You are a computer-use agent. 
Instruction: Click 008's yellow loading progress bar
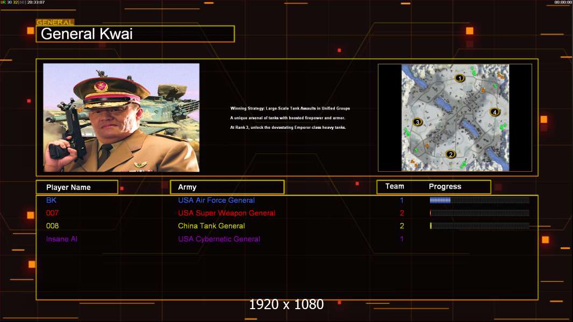(x=479, y=226)
